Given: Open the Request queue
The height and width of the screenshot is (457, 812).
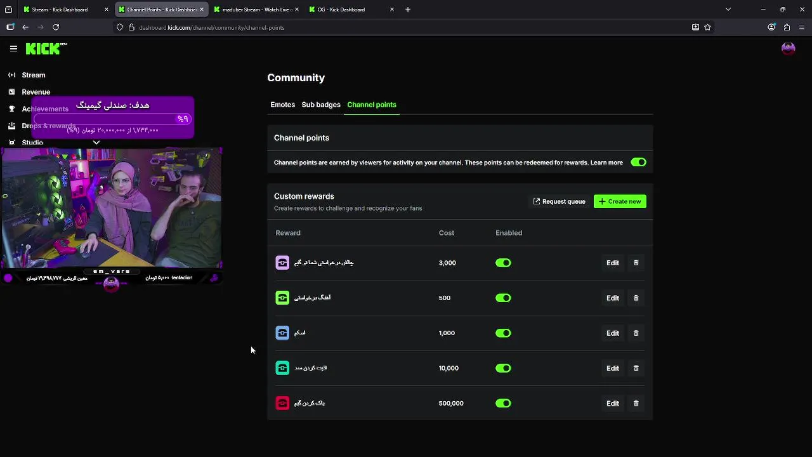Looking at the screenshot, I should (x=559, y=201).
